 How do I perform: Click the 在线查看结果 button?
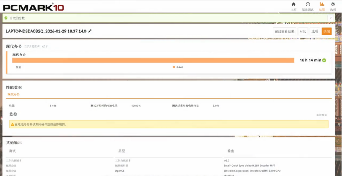pyautogui.click(x=284, y=31)
